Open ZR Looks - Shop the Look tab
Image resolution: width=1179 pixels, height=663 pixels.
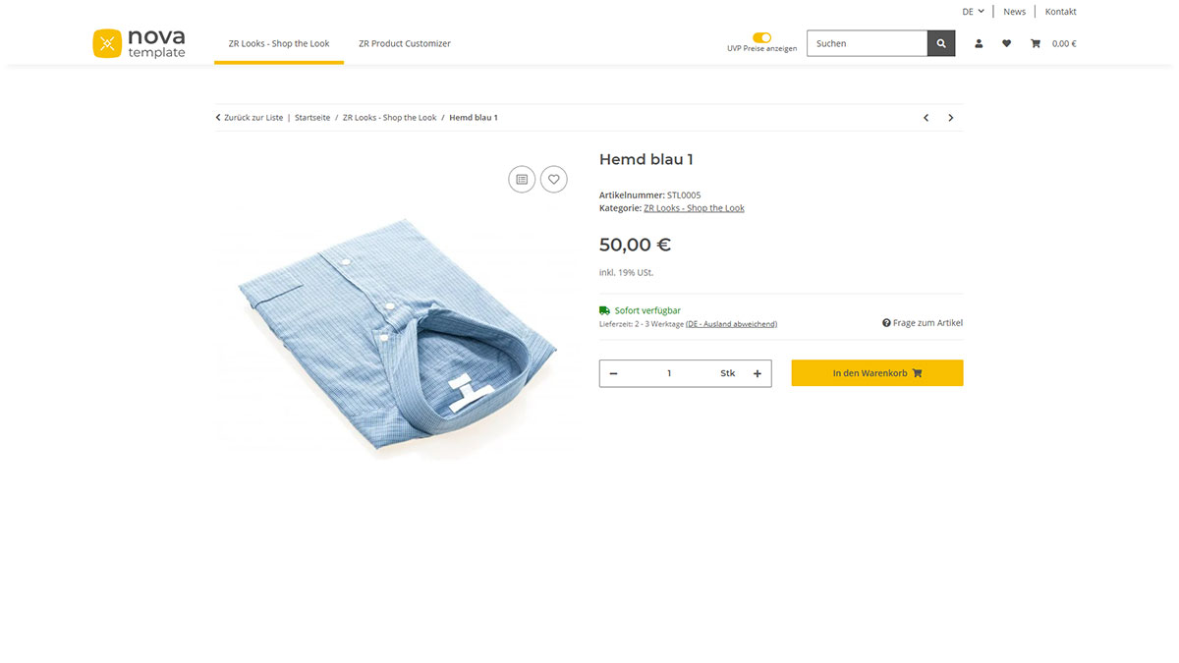(279, 43)
